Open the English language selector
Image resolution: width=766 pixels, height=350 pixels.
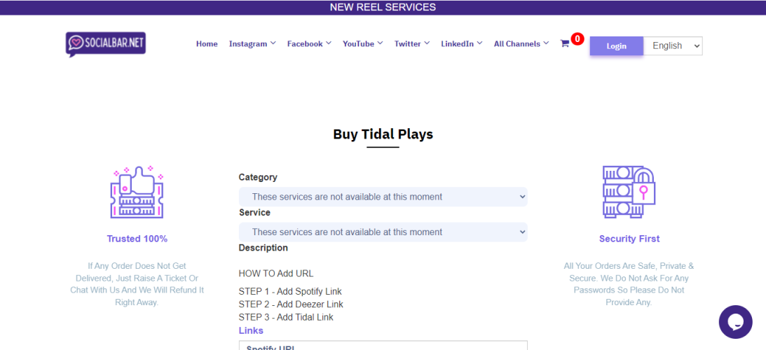click(673, 46)
